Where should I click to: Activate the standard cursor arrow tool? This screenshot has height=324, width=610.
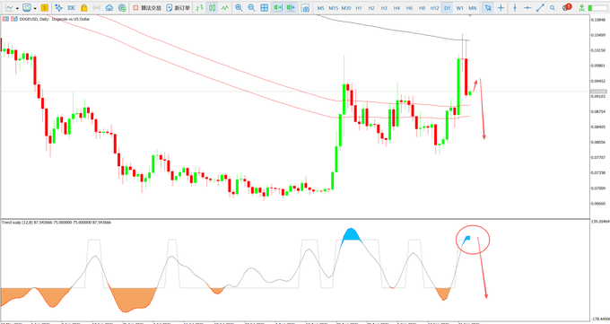click(x=488, y=8)
